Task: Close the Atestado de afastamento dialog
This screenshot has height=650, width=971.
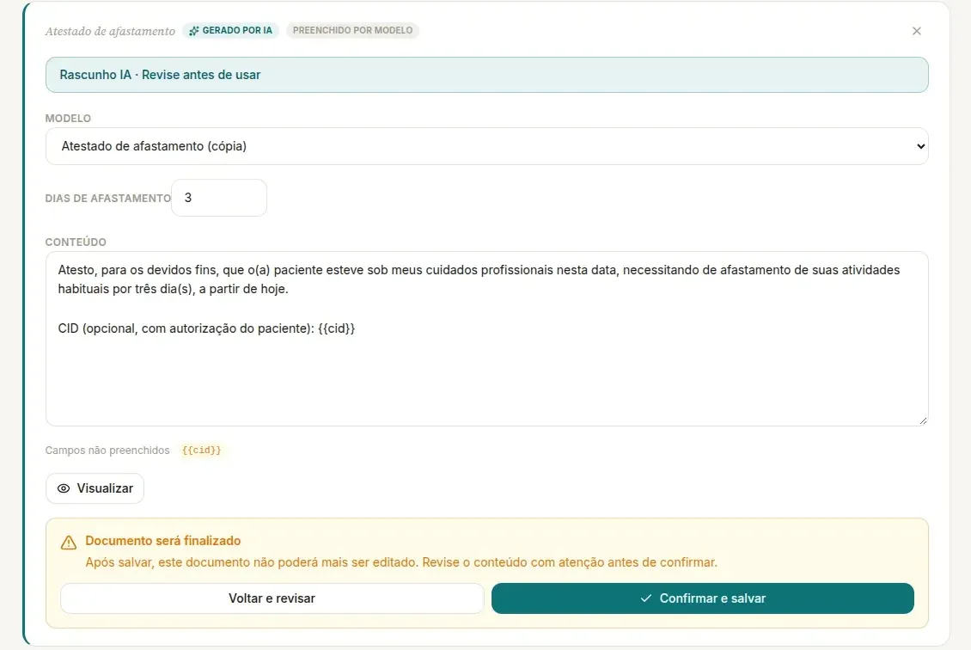Action: click(x=917, y=31)
